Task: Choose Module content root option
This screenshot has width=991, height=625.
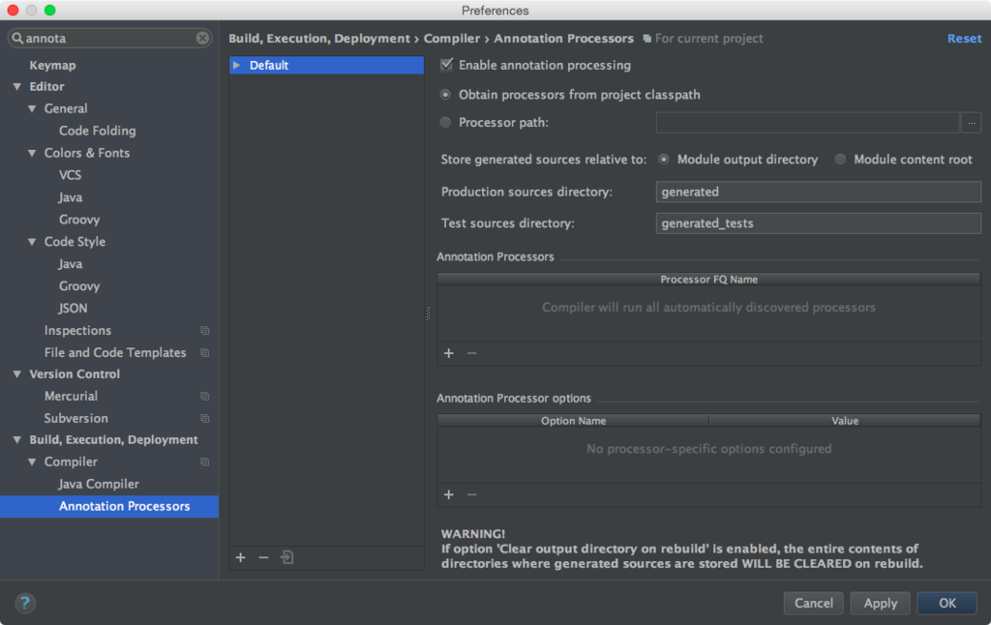Action: click(x=840, y=160)
